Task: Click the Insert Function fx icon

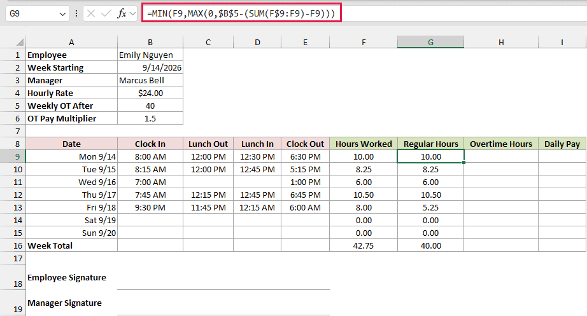Action: pyautogui.click(x=122, y=14)
